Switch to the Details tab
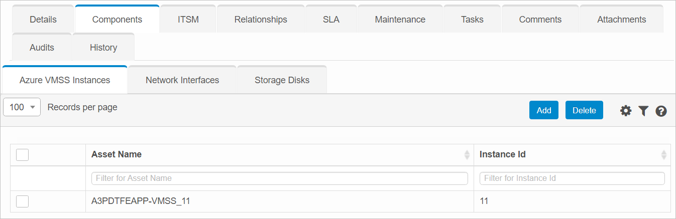The width and height of the screenshot is (676, 219). coord(43,20)
